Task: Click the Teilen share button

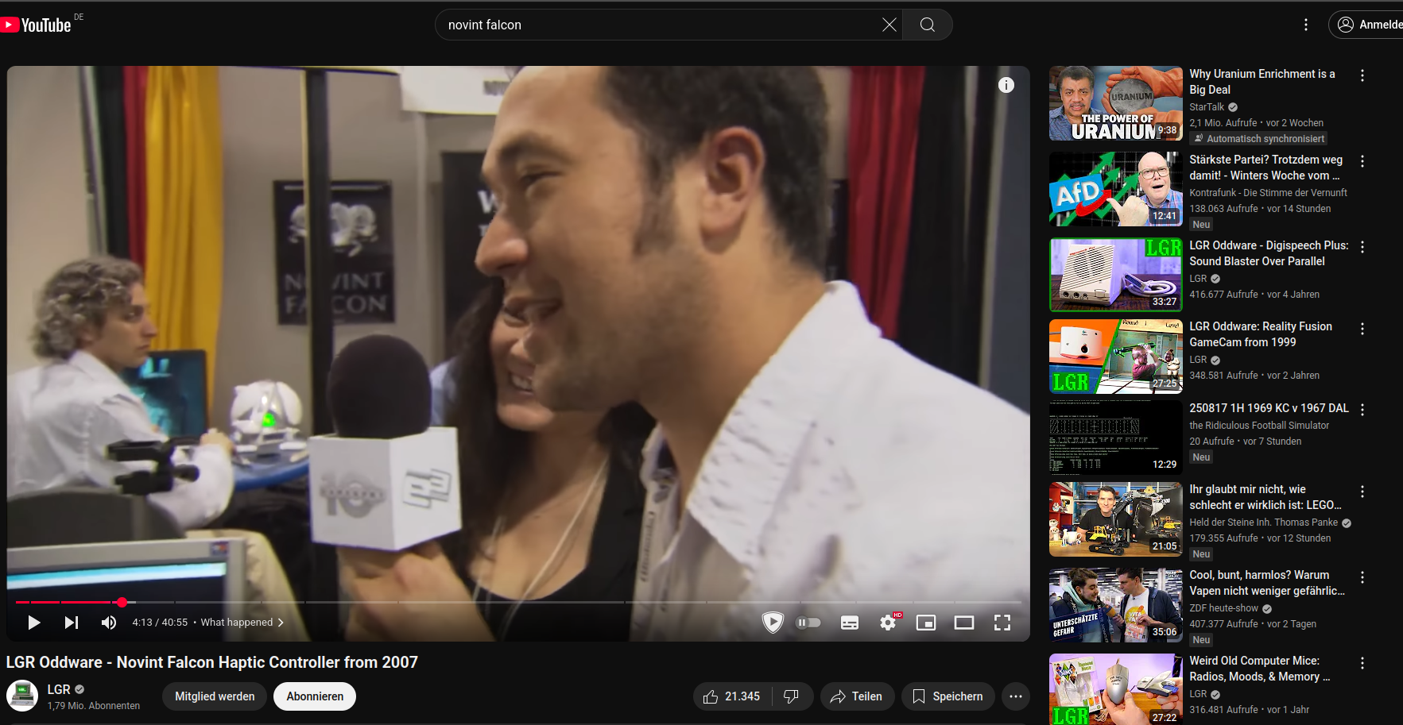Action: point(857,696)
